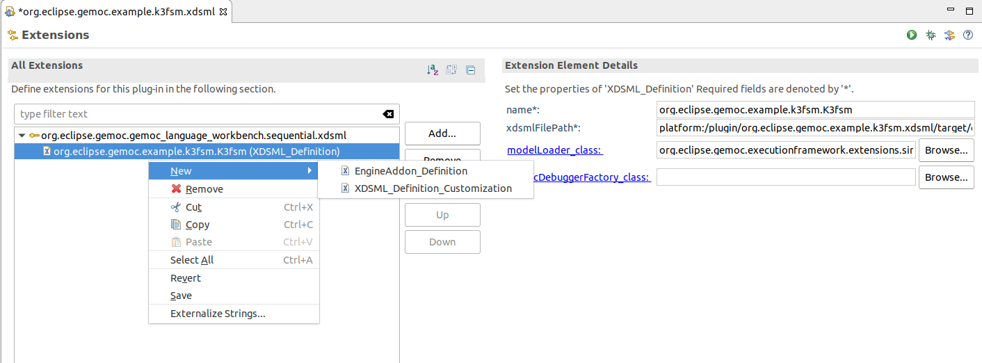The image size is (982, 363).
Task: Open help via the question mark icon
Action: tap(967, 35)
